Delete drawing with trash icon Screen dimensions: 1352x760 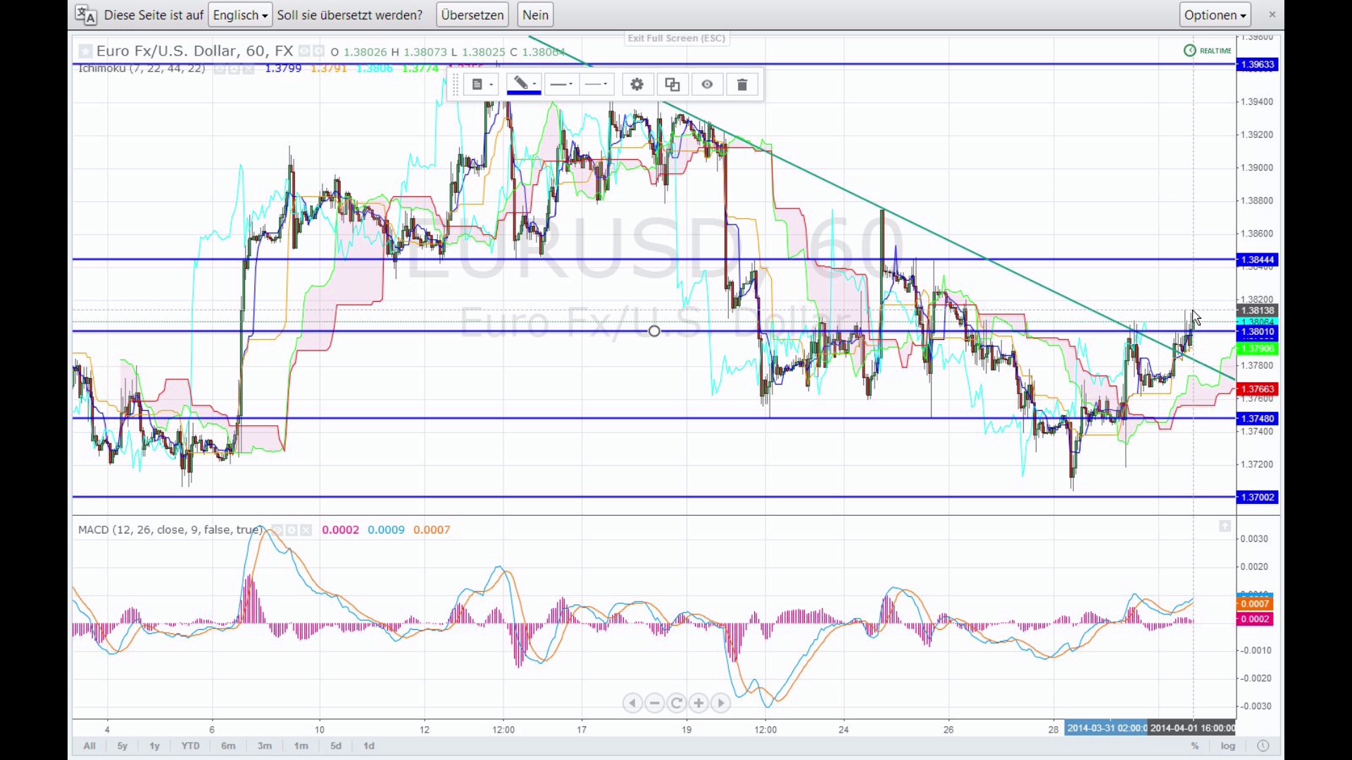(742, 84)
